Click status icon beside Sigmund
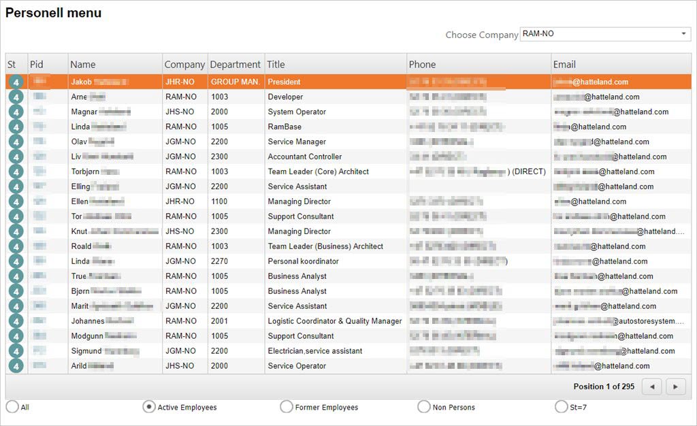Viewport: 697px width, 426px height. 16,351
